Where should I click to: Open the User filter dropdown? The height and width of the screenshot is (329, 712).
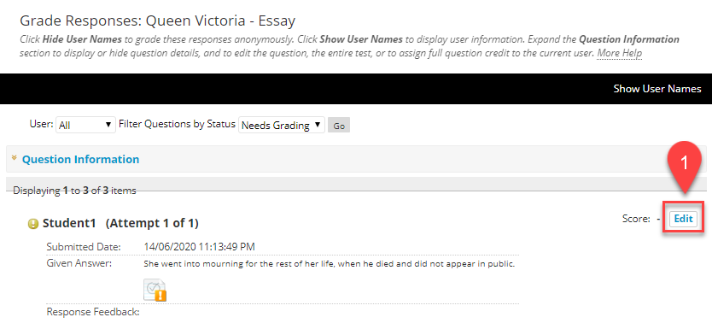[85, 125]
